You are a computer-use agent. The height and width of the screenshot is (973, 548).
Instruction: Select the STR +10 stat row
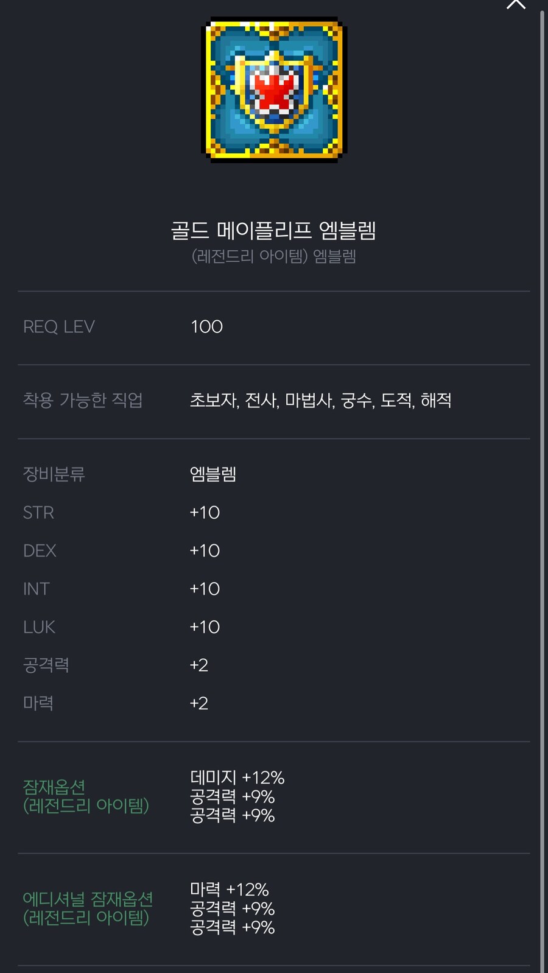click(x=122, y=513)
